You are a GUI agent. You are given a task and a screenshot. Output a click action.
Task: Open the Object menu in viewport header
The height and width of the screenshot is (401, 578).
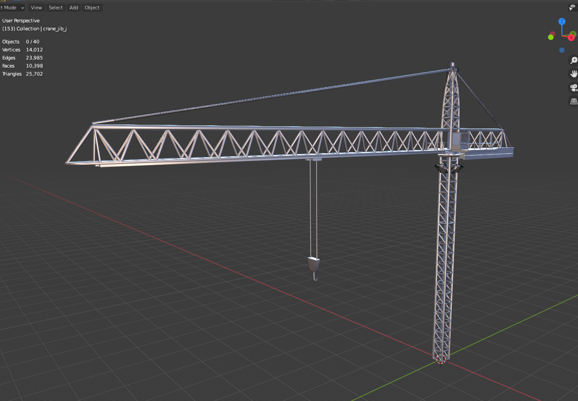[92, 8]
